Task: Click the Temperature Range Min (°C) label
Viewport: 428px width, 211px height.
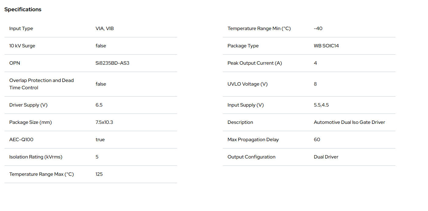Action: tap(259, 29)
